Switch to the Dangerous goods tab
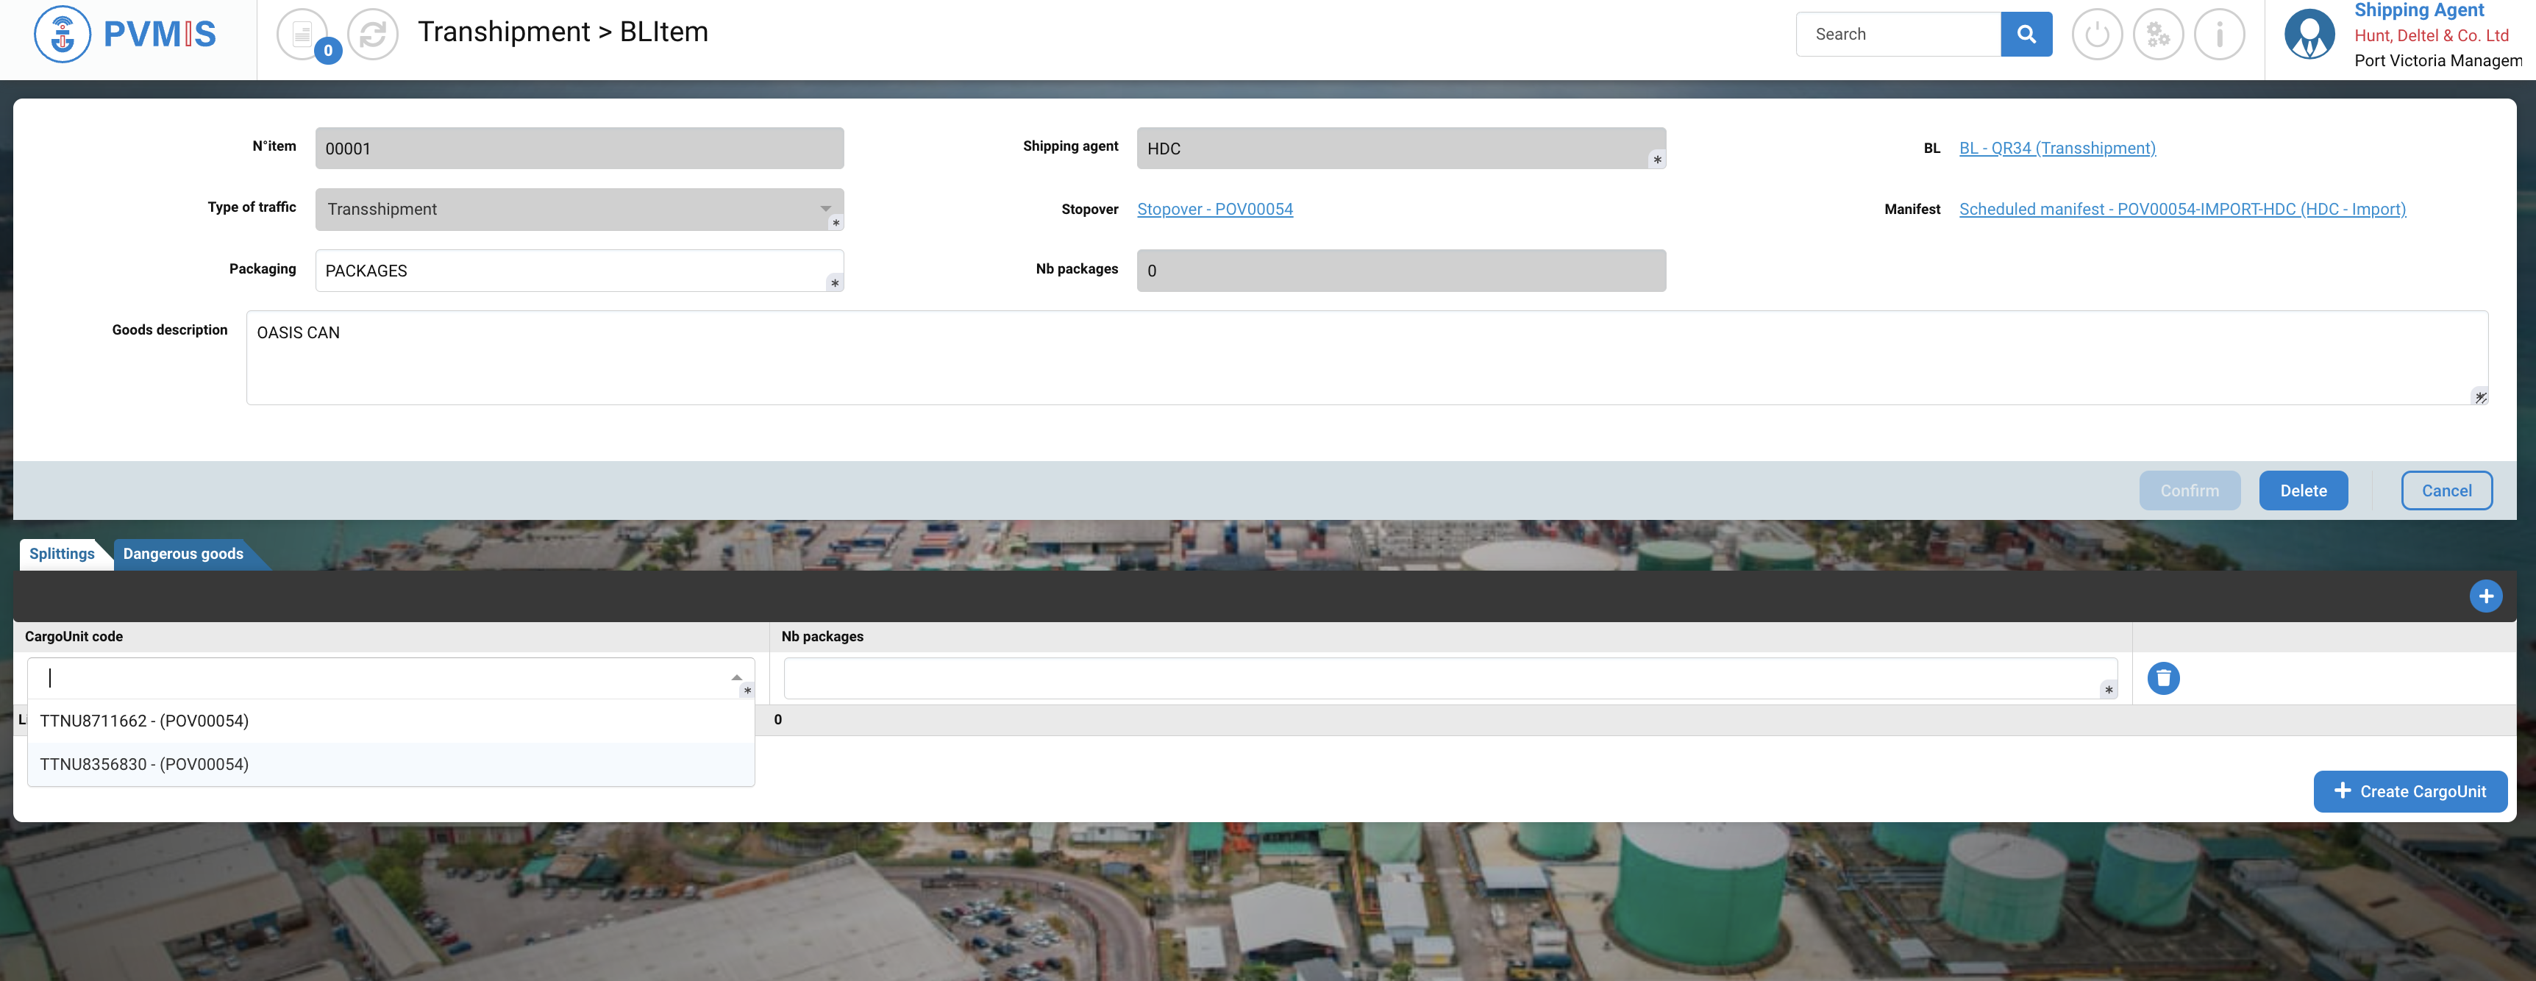 183,554
